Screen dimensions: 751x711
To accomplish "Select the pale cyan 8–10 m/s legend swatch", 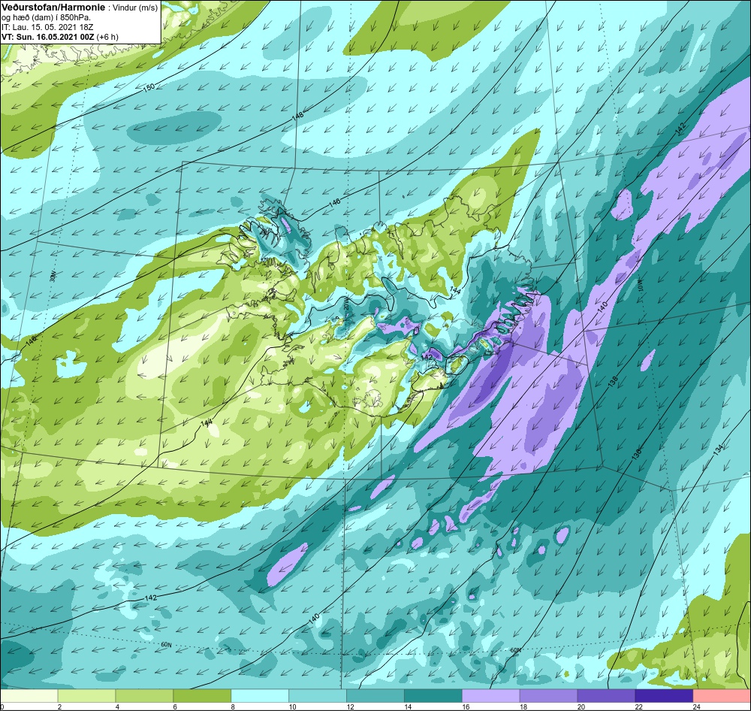I will tap(260, 696).
